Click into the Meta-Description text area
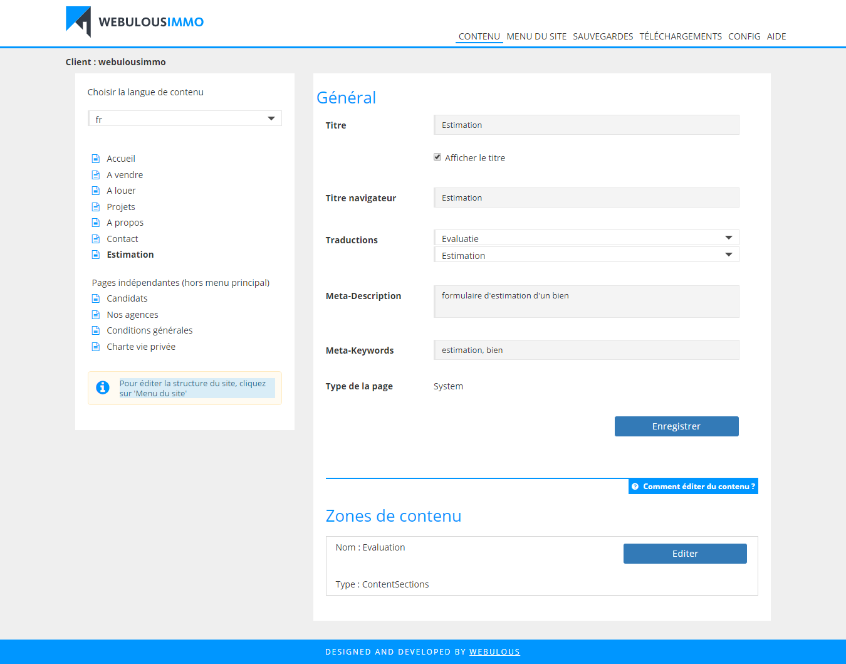846x664 pixels. [x=586, y=302]
